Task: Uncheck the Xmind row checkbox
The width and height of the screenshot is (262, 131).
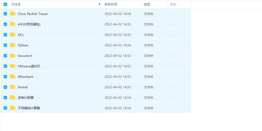Action: (5, 87)
